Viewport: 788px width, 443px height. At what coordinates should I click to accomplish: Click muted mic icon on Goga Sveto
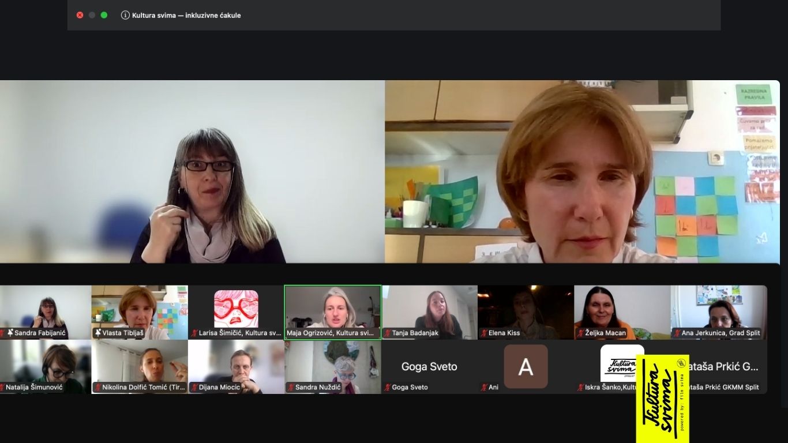tap(388, 387)
